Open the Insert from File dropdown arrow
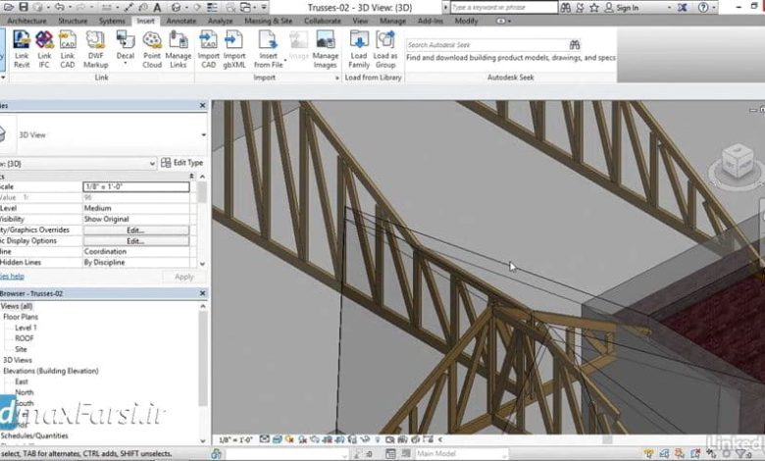The width and height of the screenshot is (765, 461). coord(285,61)
